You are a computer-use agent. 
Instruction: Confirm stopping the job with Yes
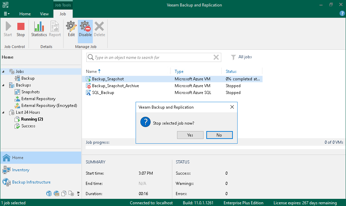click(x=190, y=135)
